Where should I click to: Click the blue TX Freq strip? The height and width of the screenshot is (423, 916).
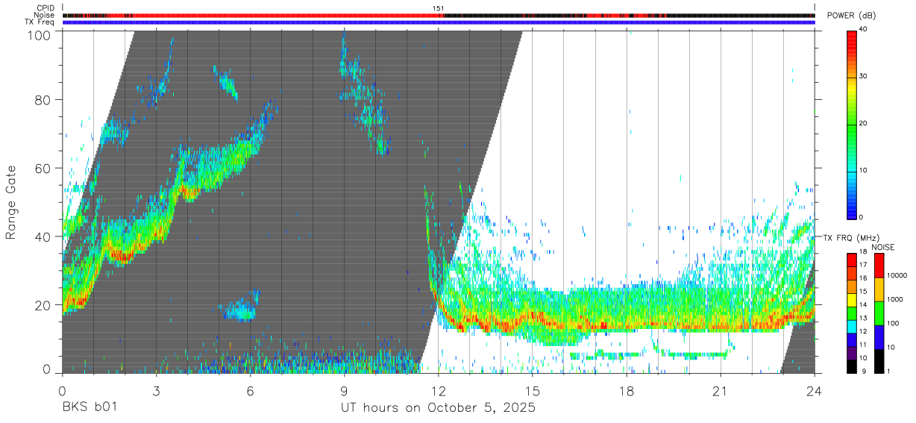(x=439, y=22)
